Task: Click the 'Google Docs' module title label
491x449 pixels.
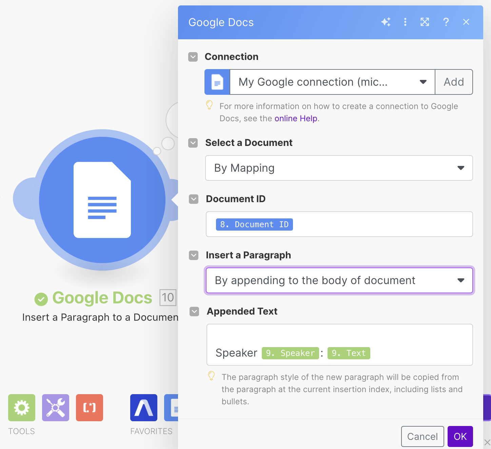Action: point(102,298)
